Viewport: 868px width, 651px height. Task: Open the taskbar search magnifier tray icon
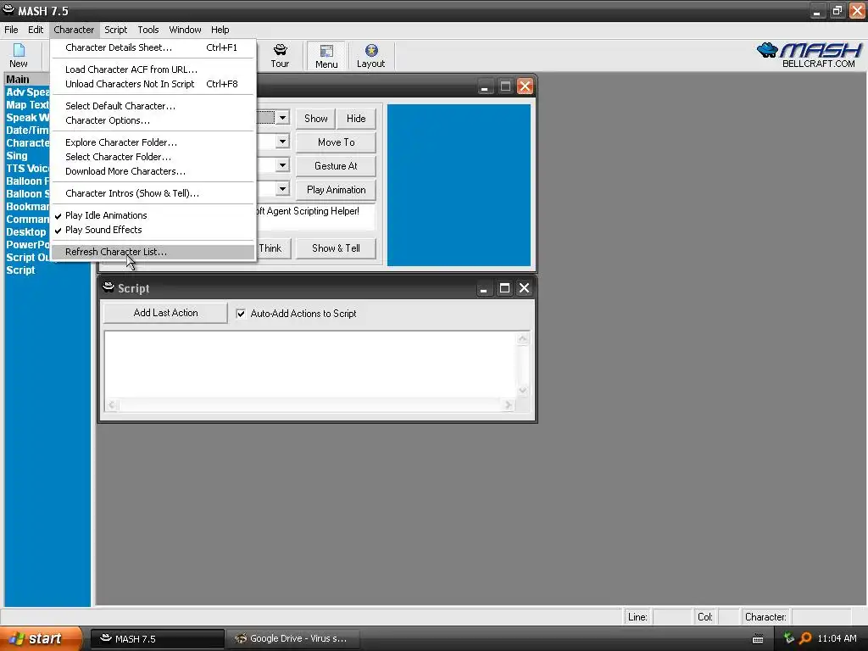coord(805,638)
